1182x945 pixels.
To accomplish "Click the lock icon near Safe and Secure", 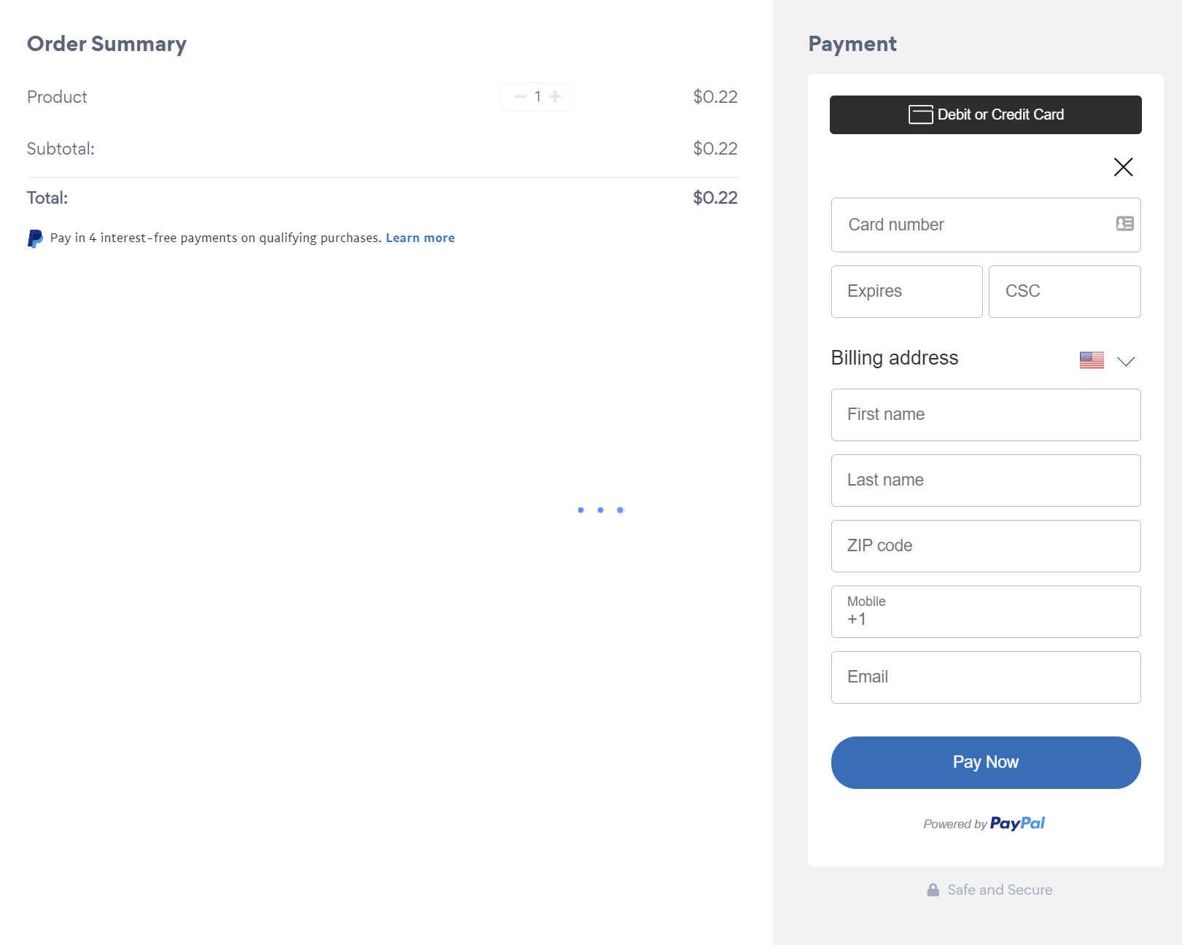I will pos(933,890).
